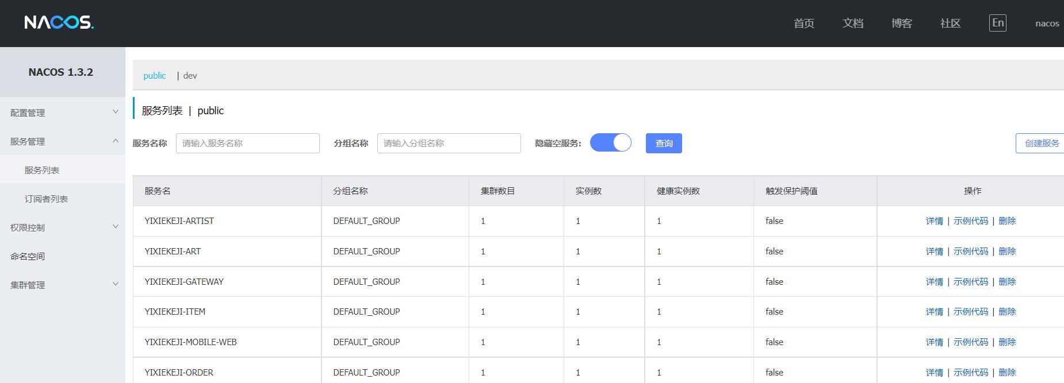Open the 权限控制 sidebar section
This screenshot has height=383, width=1064.
point(28,227)
